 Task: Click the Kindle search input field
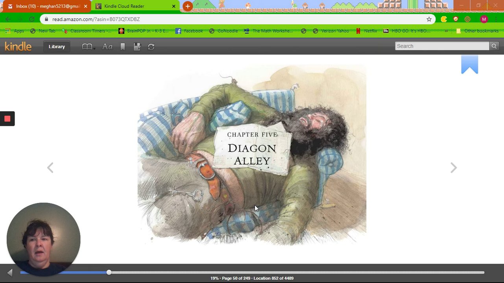tap(442, 46)
